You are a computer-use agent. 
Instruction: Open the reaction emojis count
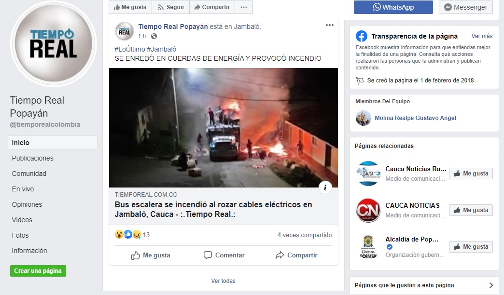pos(132,235)
